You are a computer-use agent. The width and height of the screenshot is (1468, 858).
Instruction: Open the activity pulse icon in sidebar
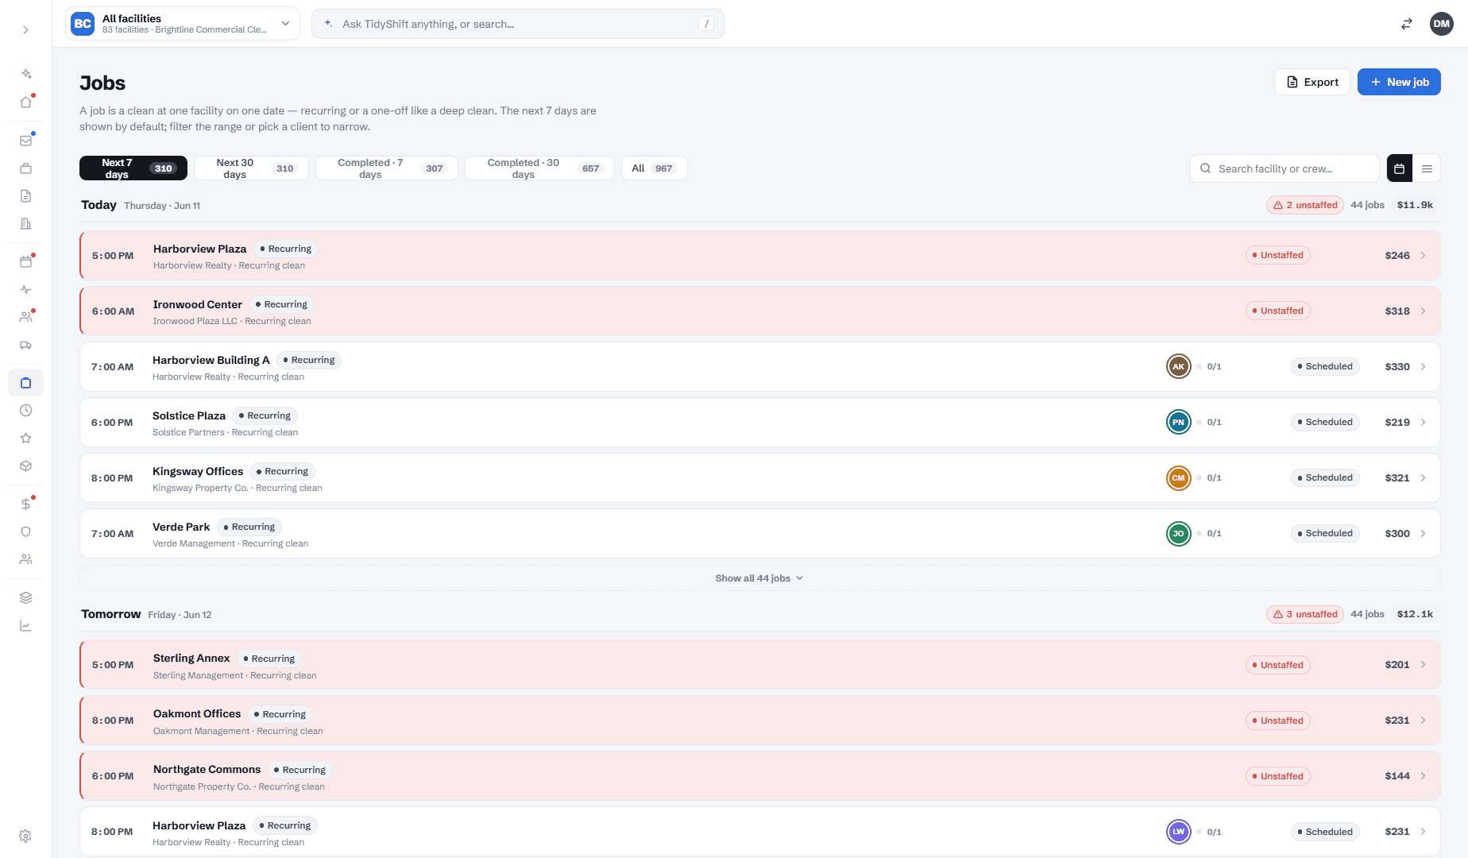click(25, 289)
